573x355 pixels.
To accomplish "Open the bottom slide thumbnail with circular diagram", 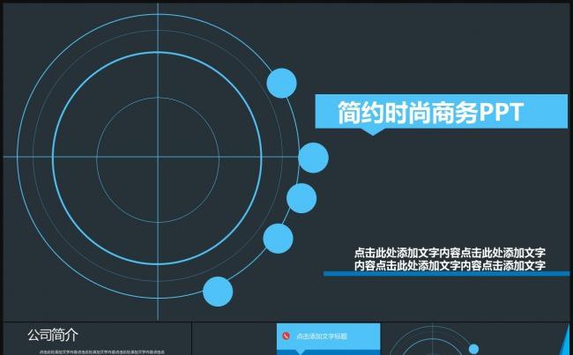I will tap(475, 338).
